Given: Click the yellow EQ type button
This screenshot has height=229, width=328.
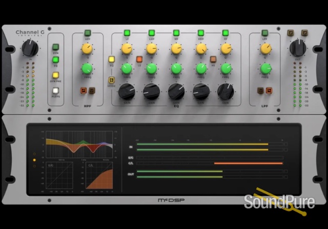Looking at the screenshot, I should pyautogui.click(x=111, y=59).
